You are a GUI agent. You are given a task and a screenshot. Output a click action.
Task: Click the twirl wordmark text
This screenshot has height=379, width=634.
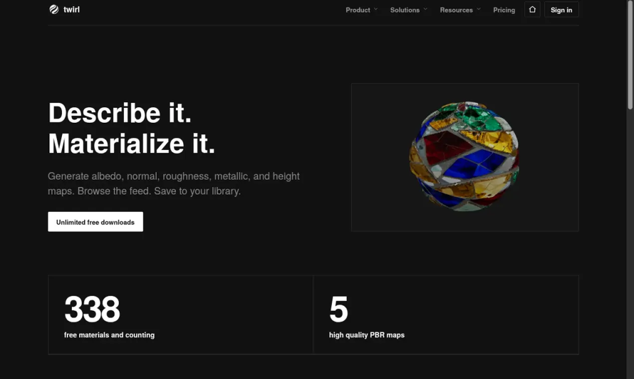click(71, 9)
